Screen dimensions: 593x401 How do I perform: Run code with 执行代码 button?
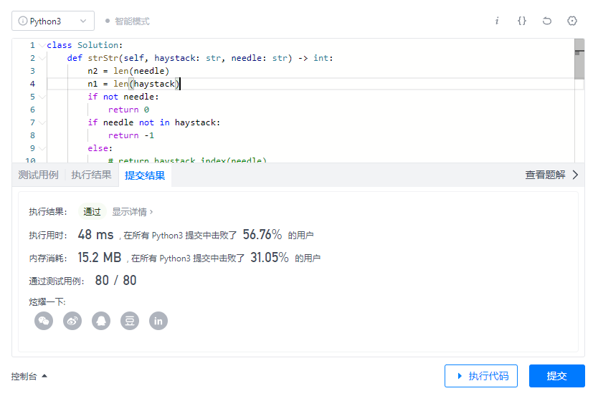coord(481,376)
